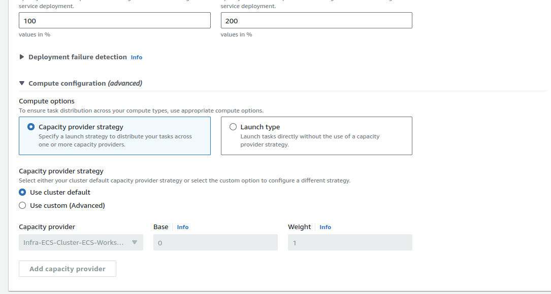Image resolution: width=551 pixels, height=294 pixels.
Task: Choose the Use cluster default radio button
Action: click(22, 193)
